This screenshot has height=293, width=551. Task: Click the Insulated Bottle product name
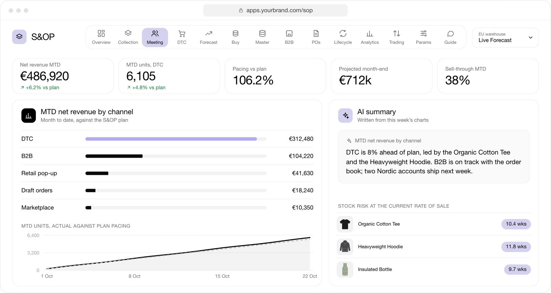pyautogui.click(x=375, y=269)
